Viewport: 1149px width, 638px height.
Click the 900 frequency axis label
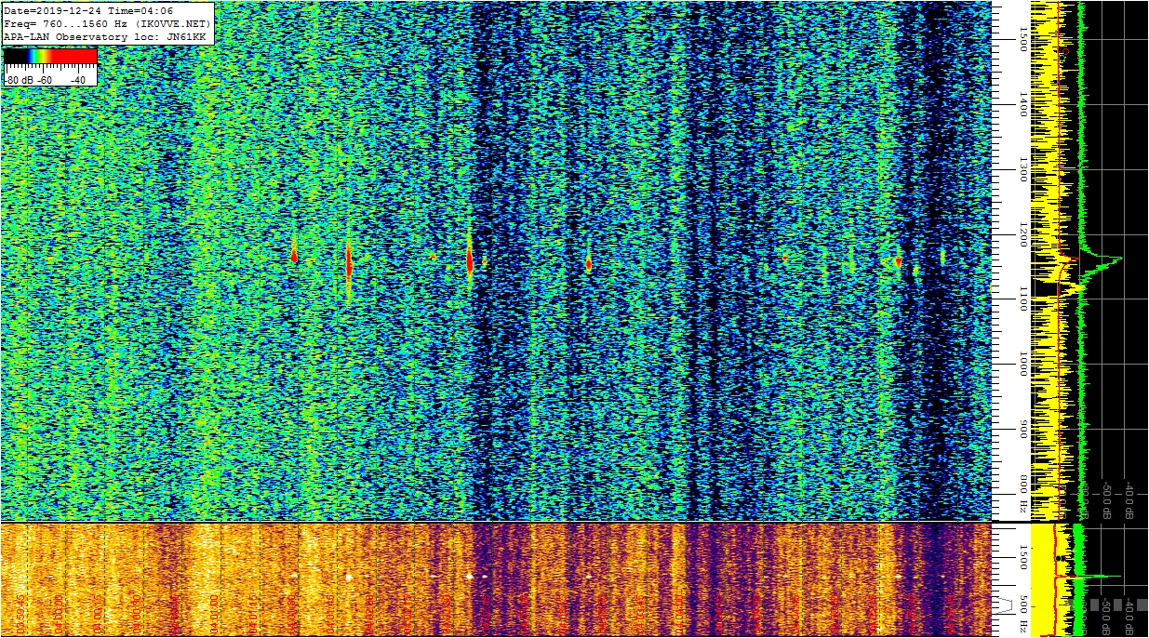click(x=1023, y=429)
